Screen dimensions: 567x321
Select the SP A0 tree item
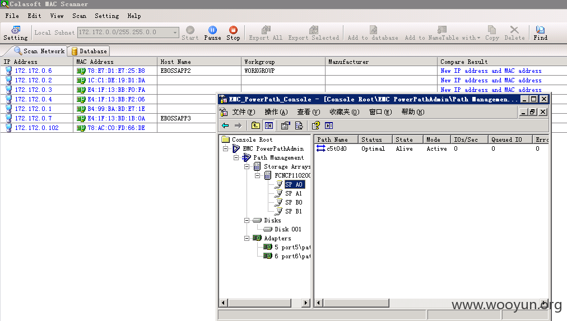point(294,184)
